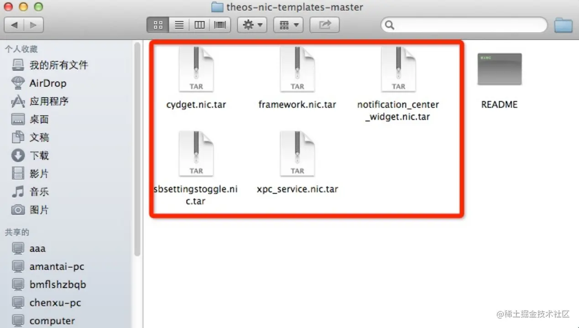
Task: Switch to list view
Action: point(179,25)
